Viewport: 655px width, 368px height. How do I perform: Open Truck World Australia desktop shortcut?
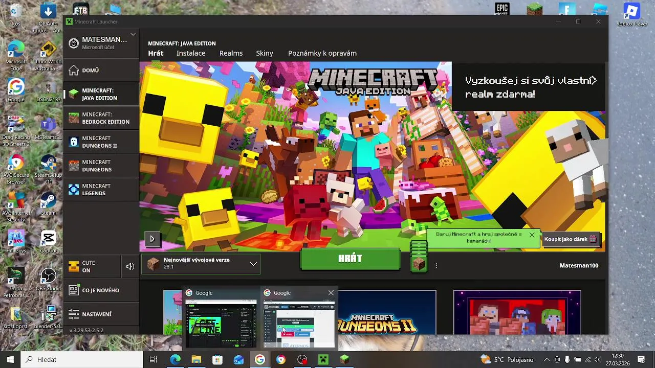tap(48, 56)
